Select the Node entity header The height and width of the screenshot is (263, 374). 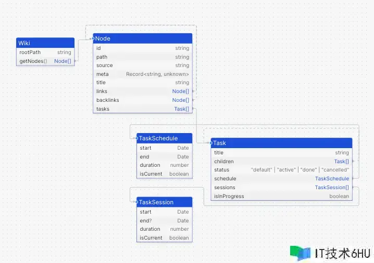click(x=142, y=38)
